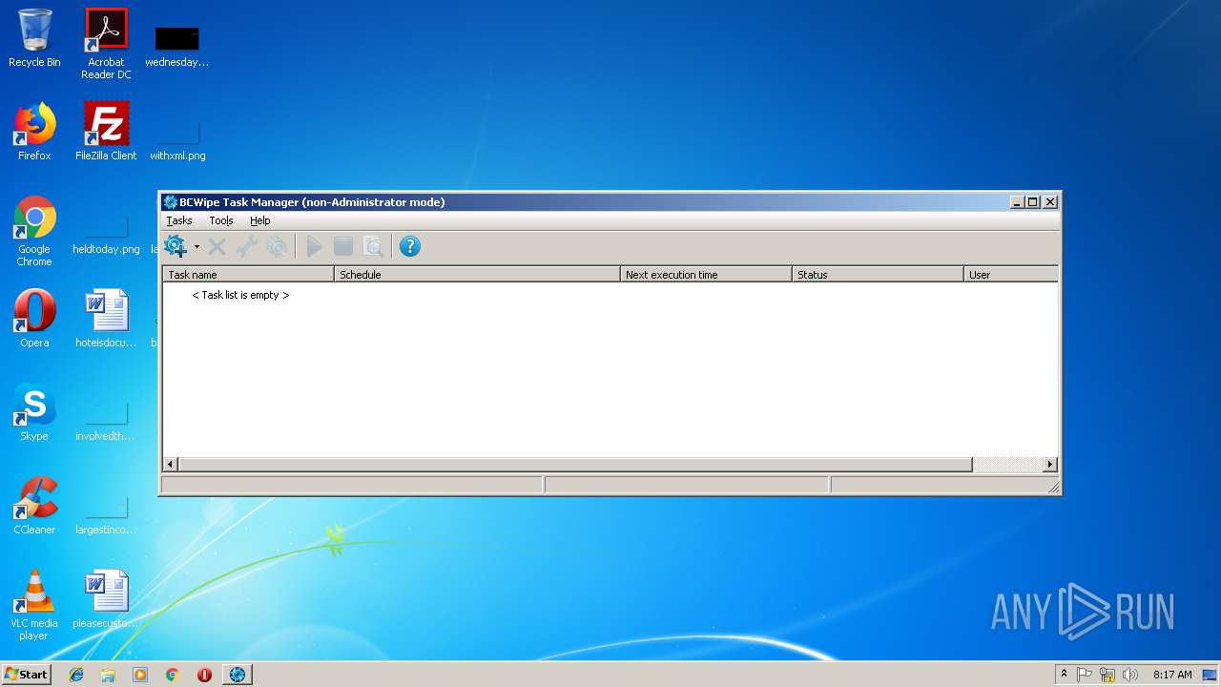The image size is (1221, 687).
Task: Click the 'Task list is empty' text
Action: pyautogui.click(x=240, y=295)
